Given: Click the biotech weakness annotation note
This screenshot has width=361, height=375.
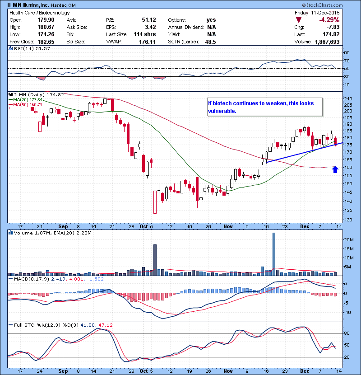Looking at the screenshot, I should click(265, 107).
